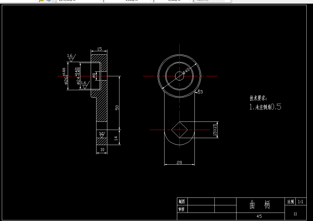Select the ø8 hole dimension text
Viewport: 313px width, 221px height.
(94, 75)
